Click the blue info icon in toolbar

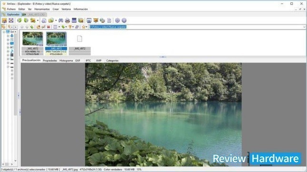(x=124, y=20)
